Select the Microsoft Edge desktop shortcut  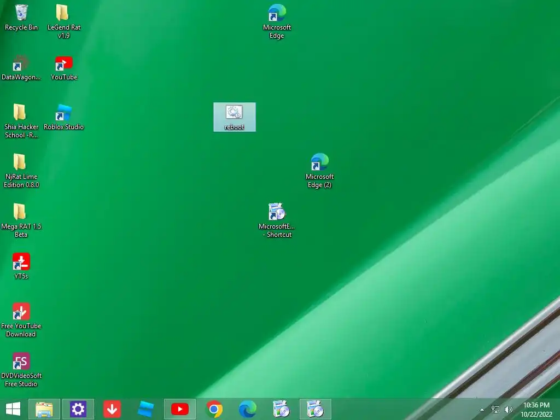coord(277,21)
